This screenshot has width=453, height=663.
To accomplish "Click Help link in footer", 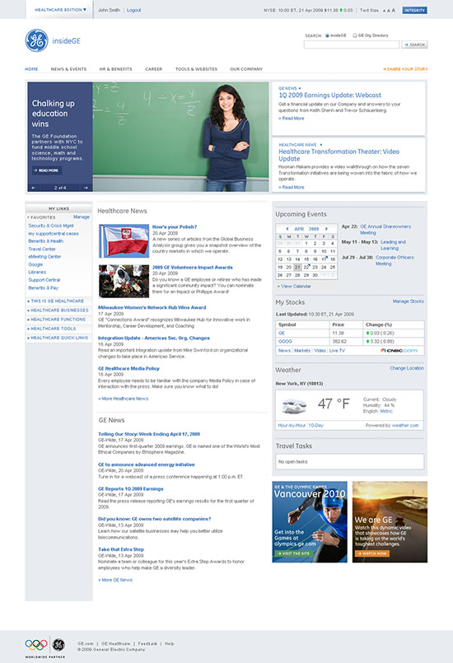I will pos(169,643).
